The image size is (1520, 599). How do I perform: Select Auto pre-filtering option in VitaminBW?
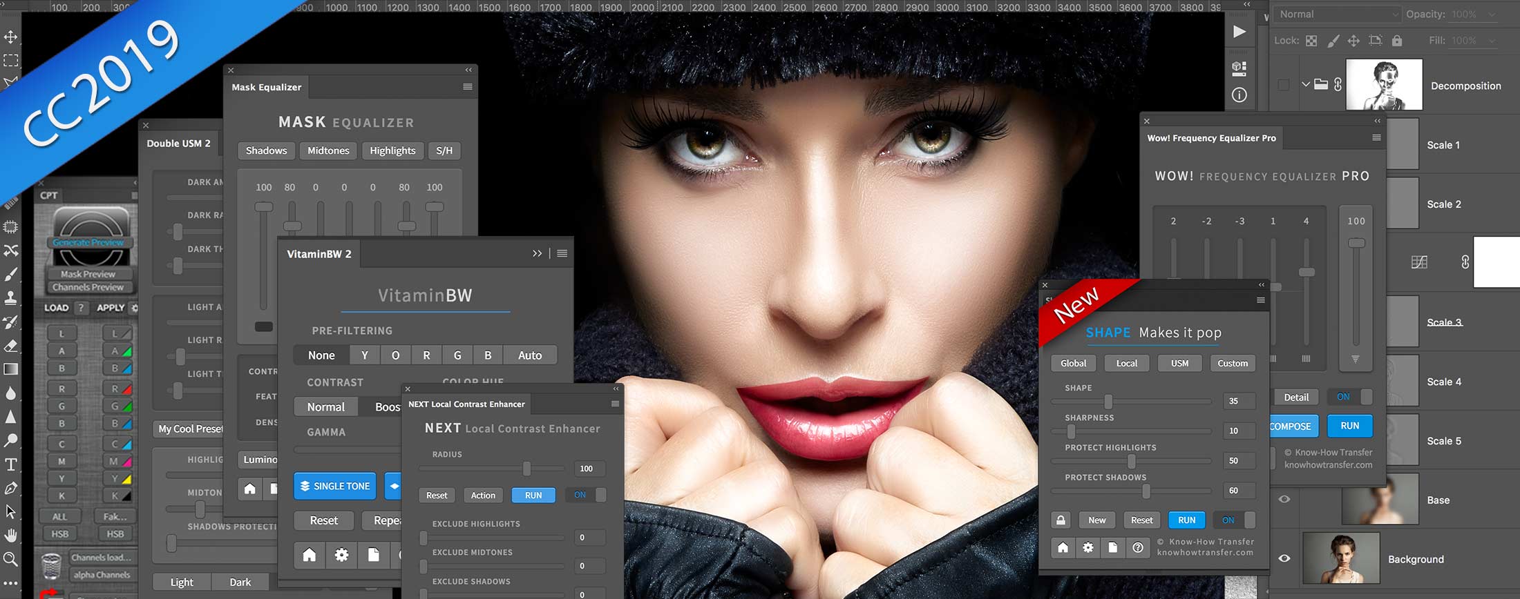(530, 355)
